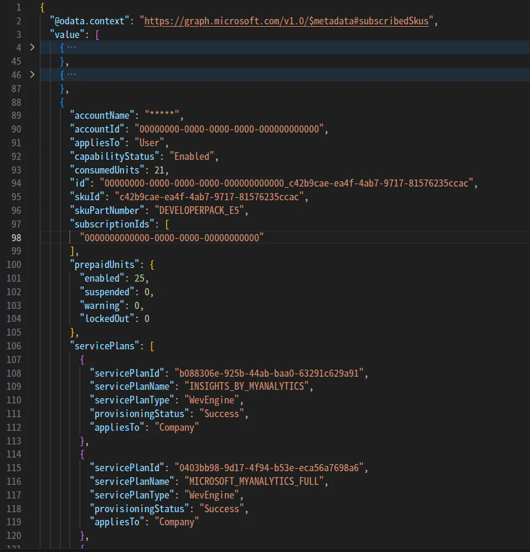Click the "INSIGHTS_BY_MYANALYTICS" value
Viewport: 530px width, 552px height.
[246, 387]
